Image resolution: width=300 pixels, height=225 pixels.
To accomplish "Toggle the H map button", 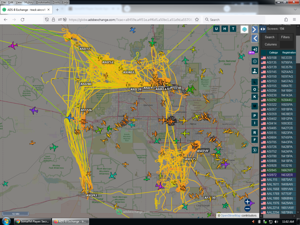I will [x=225, y=29].
